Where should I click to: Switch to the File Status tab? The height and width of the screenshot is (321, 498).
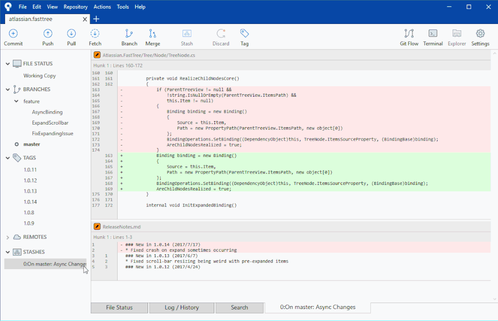(120, 308)
